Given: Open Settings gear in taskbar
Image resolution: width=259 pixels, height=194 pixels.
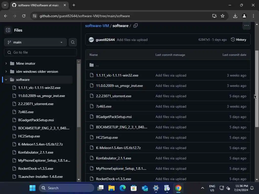Looking at the screenshot, I should [156, 188].
